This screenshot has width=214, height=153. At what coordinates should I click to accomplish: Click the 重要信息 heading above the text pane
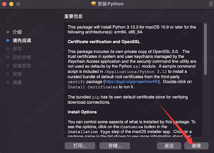[x=73, y=16]
